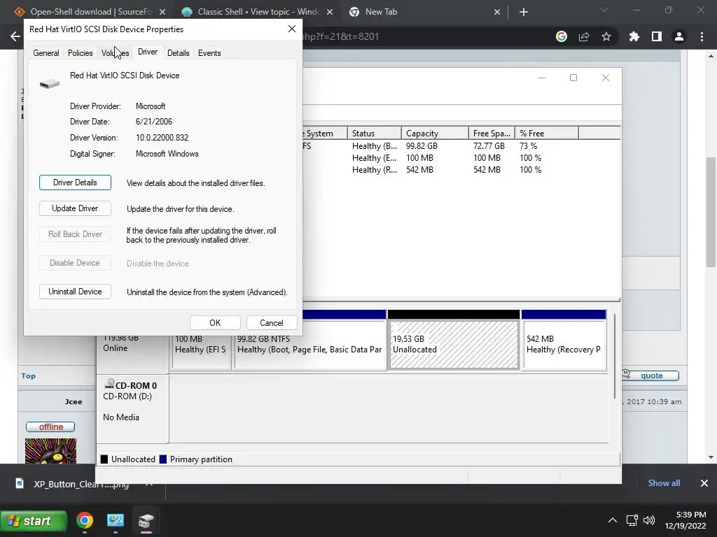Open a new browser tab
Screen dimensions: 717x537
click(x=524, y=12)
